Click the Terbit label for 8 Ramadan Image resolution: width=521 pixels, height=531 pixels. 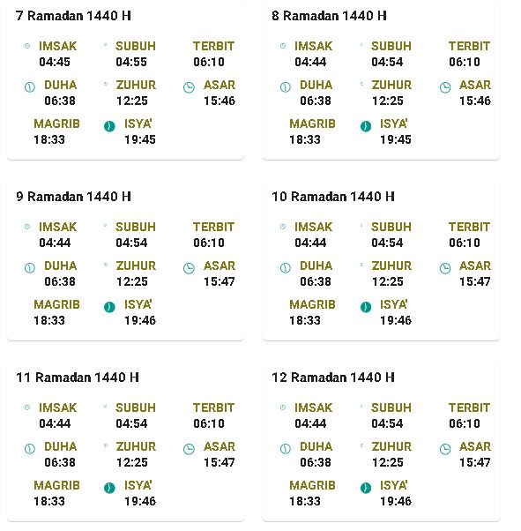[x=469, y=46]
